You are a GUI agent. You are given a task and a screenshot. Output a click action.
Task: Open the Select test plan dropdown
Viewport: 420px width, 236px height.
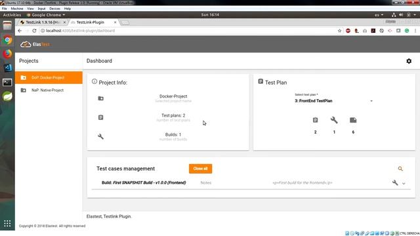point(333,101)
